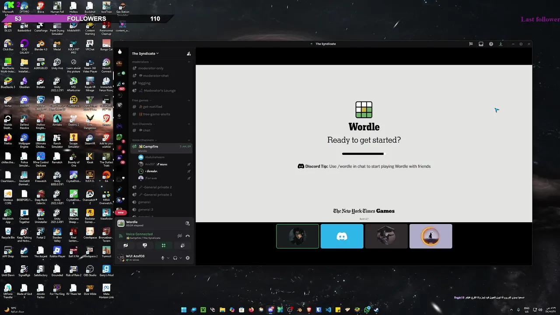The width and height of the screenshot is (560, 315).
Task: Toggle noise suppression icon in Voice Connected panel
Action: (x=179, y=236)
